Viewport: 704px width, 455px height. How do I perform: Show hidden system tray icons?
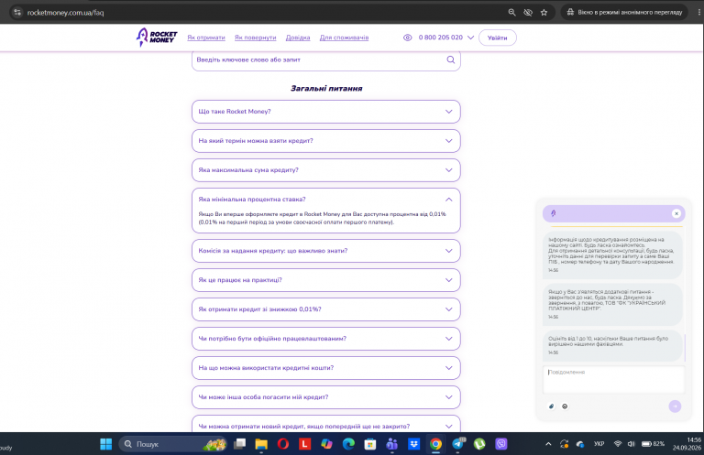point(548,444)
